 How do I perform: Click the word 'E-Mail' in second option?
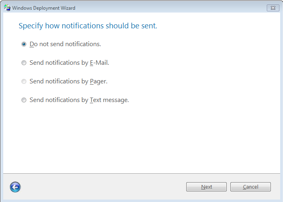(100, 63)
